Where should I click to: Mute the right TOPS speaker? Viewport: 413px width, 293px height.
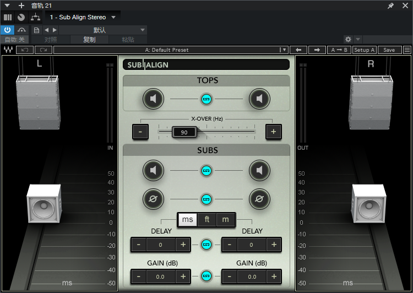259,99
